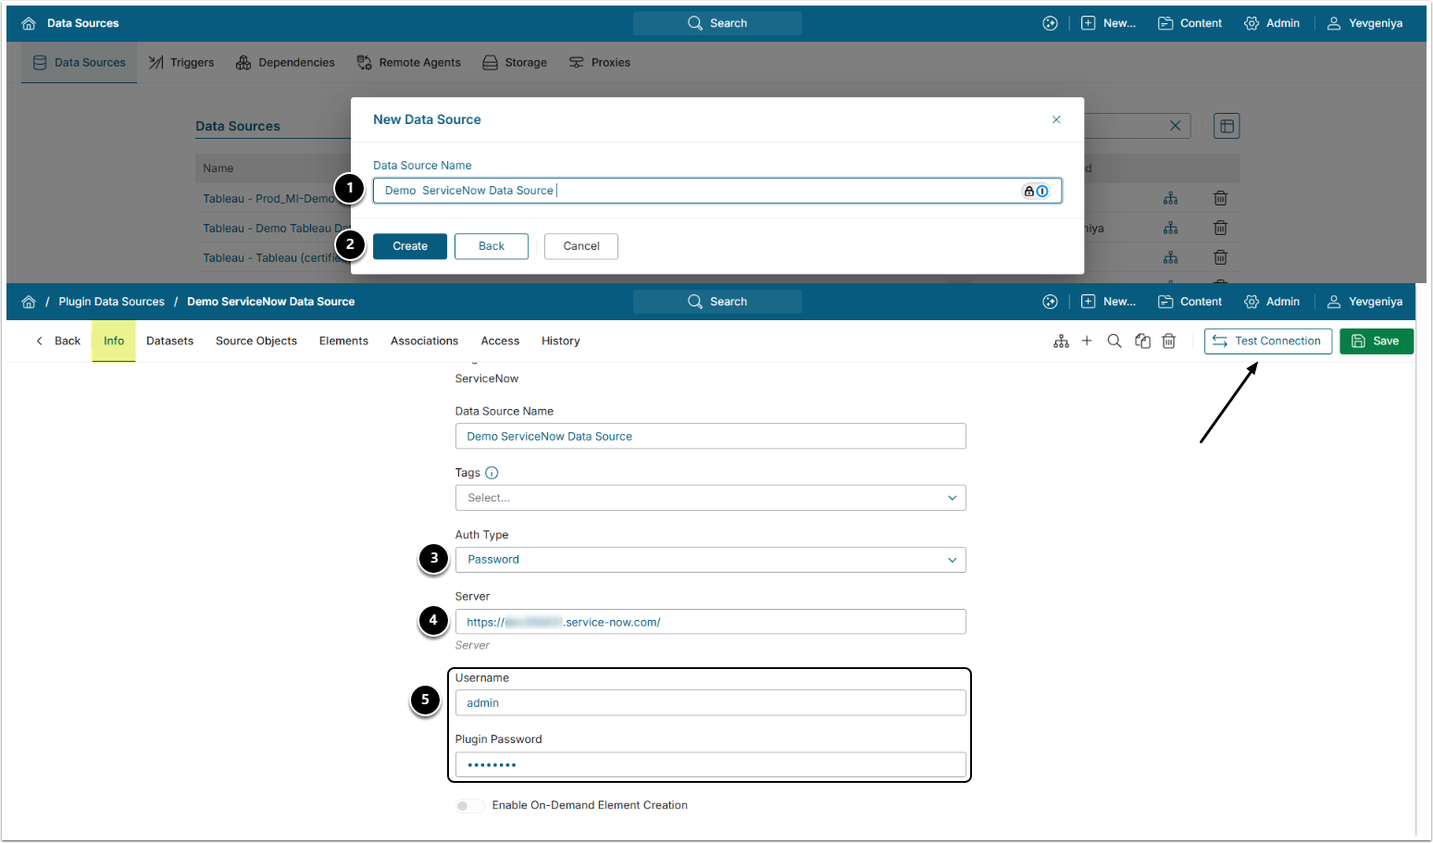
Task: Open the dependency hierarchy icon in the editor toolbar
Action: coord(1061,341)
